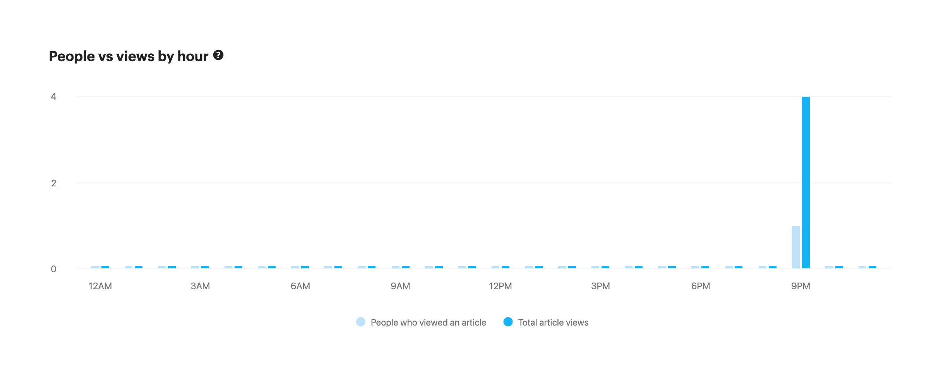Click the 3AM hour axis label
Viewport: 941px width, 377px height.
[200, 286]
